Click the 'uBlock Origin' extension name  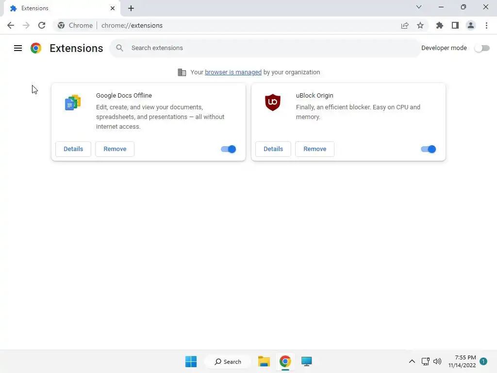[x=315, y=96]
